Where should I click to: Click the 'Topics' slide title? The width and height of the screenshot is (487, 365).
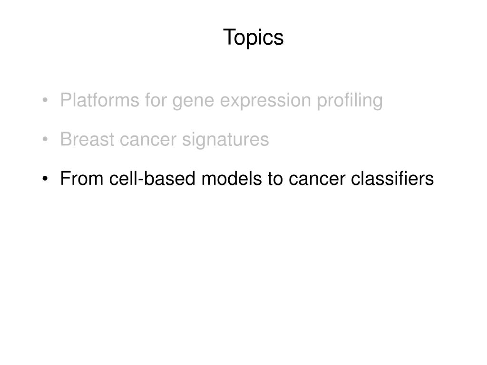(253, 37)
